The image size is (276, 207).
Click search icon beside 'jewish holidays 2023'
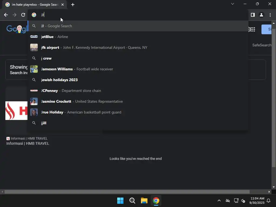pyautogui.click(x=34, y=80)
